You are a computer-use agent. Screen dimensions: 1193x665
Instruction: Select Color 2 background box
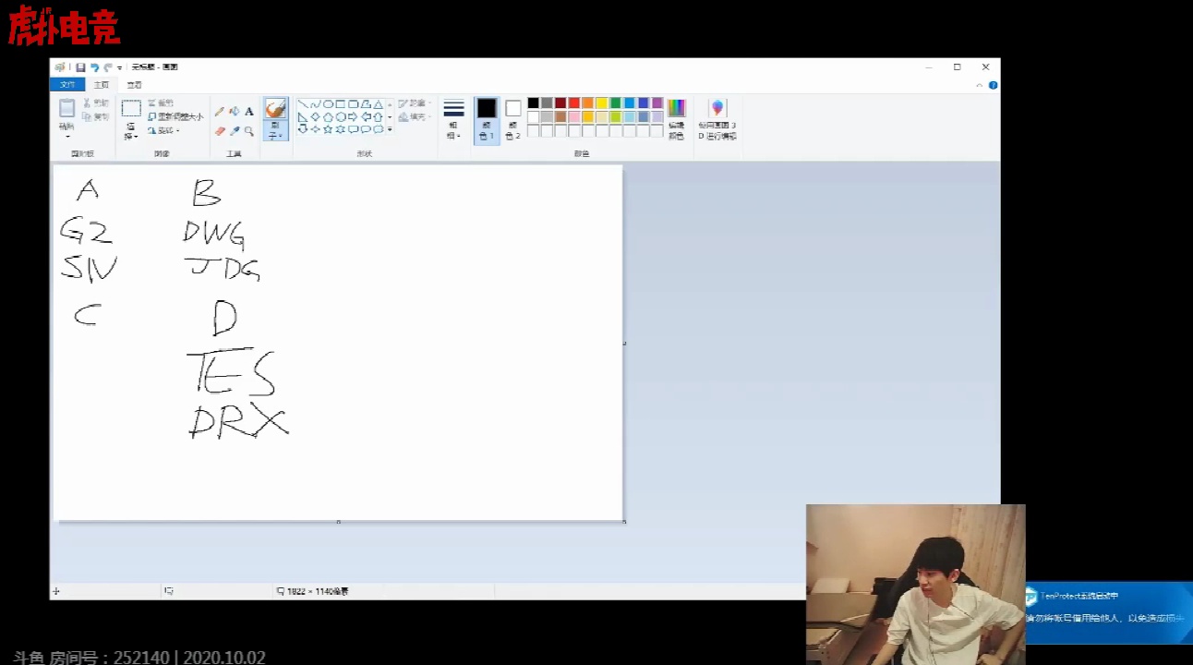(x=512, y=119)
